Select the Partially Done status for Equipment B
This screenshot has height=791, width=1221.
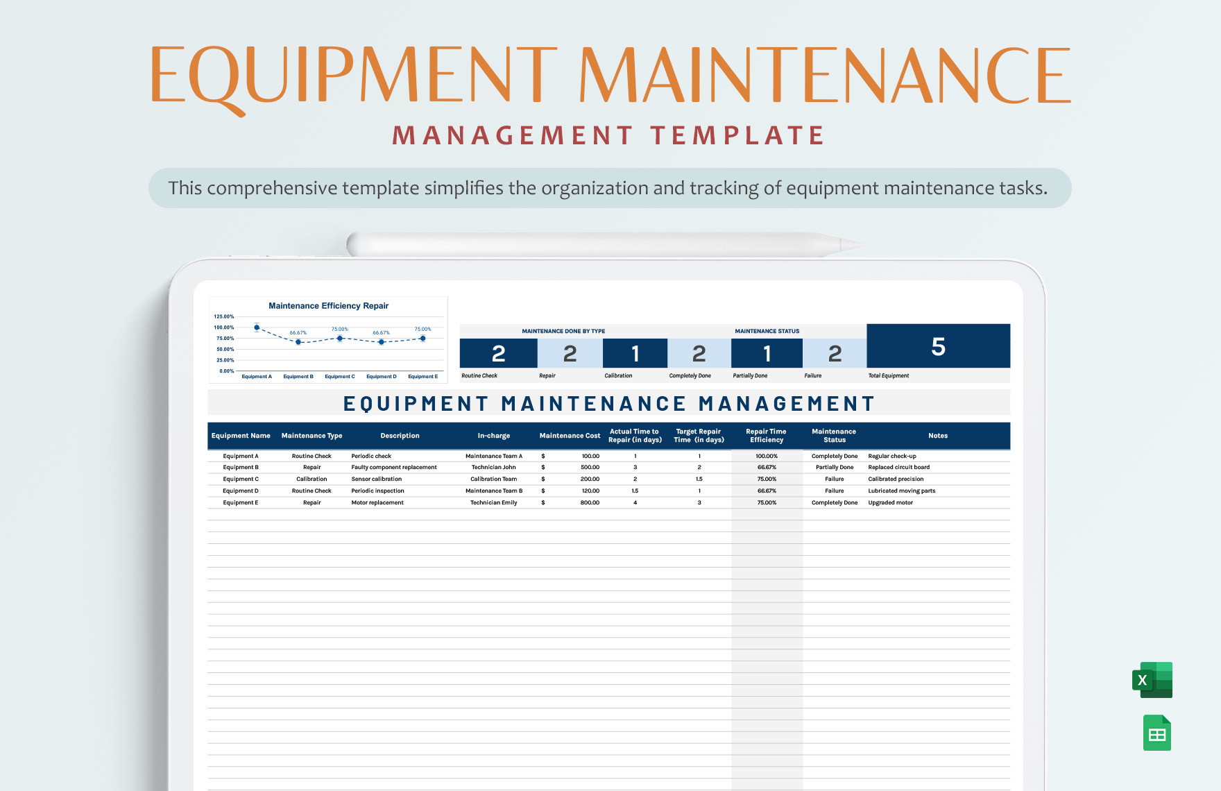(833, 467)
